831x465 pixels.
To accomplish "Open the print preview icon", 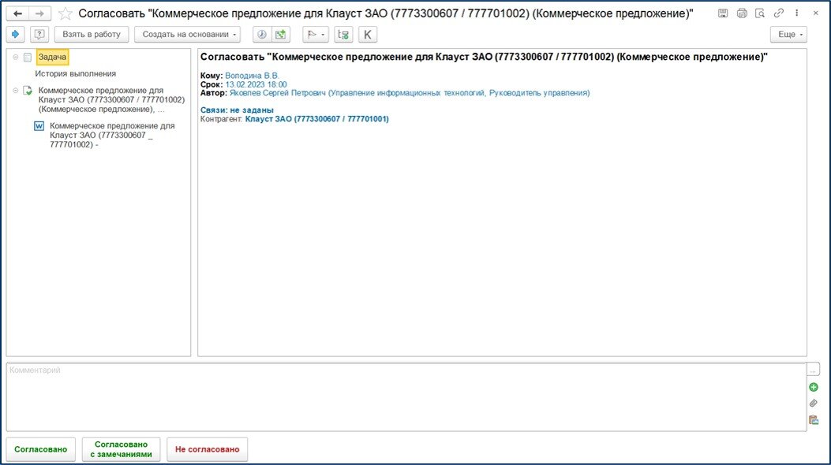I will (x=759, y=13).
